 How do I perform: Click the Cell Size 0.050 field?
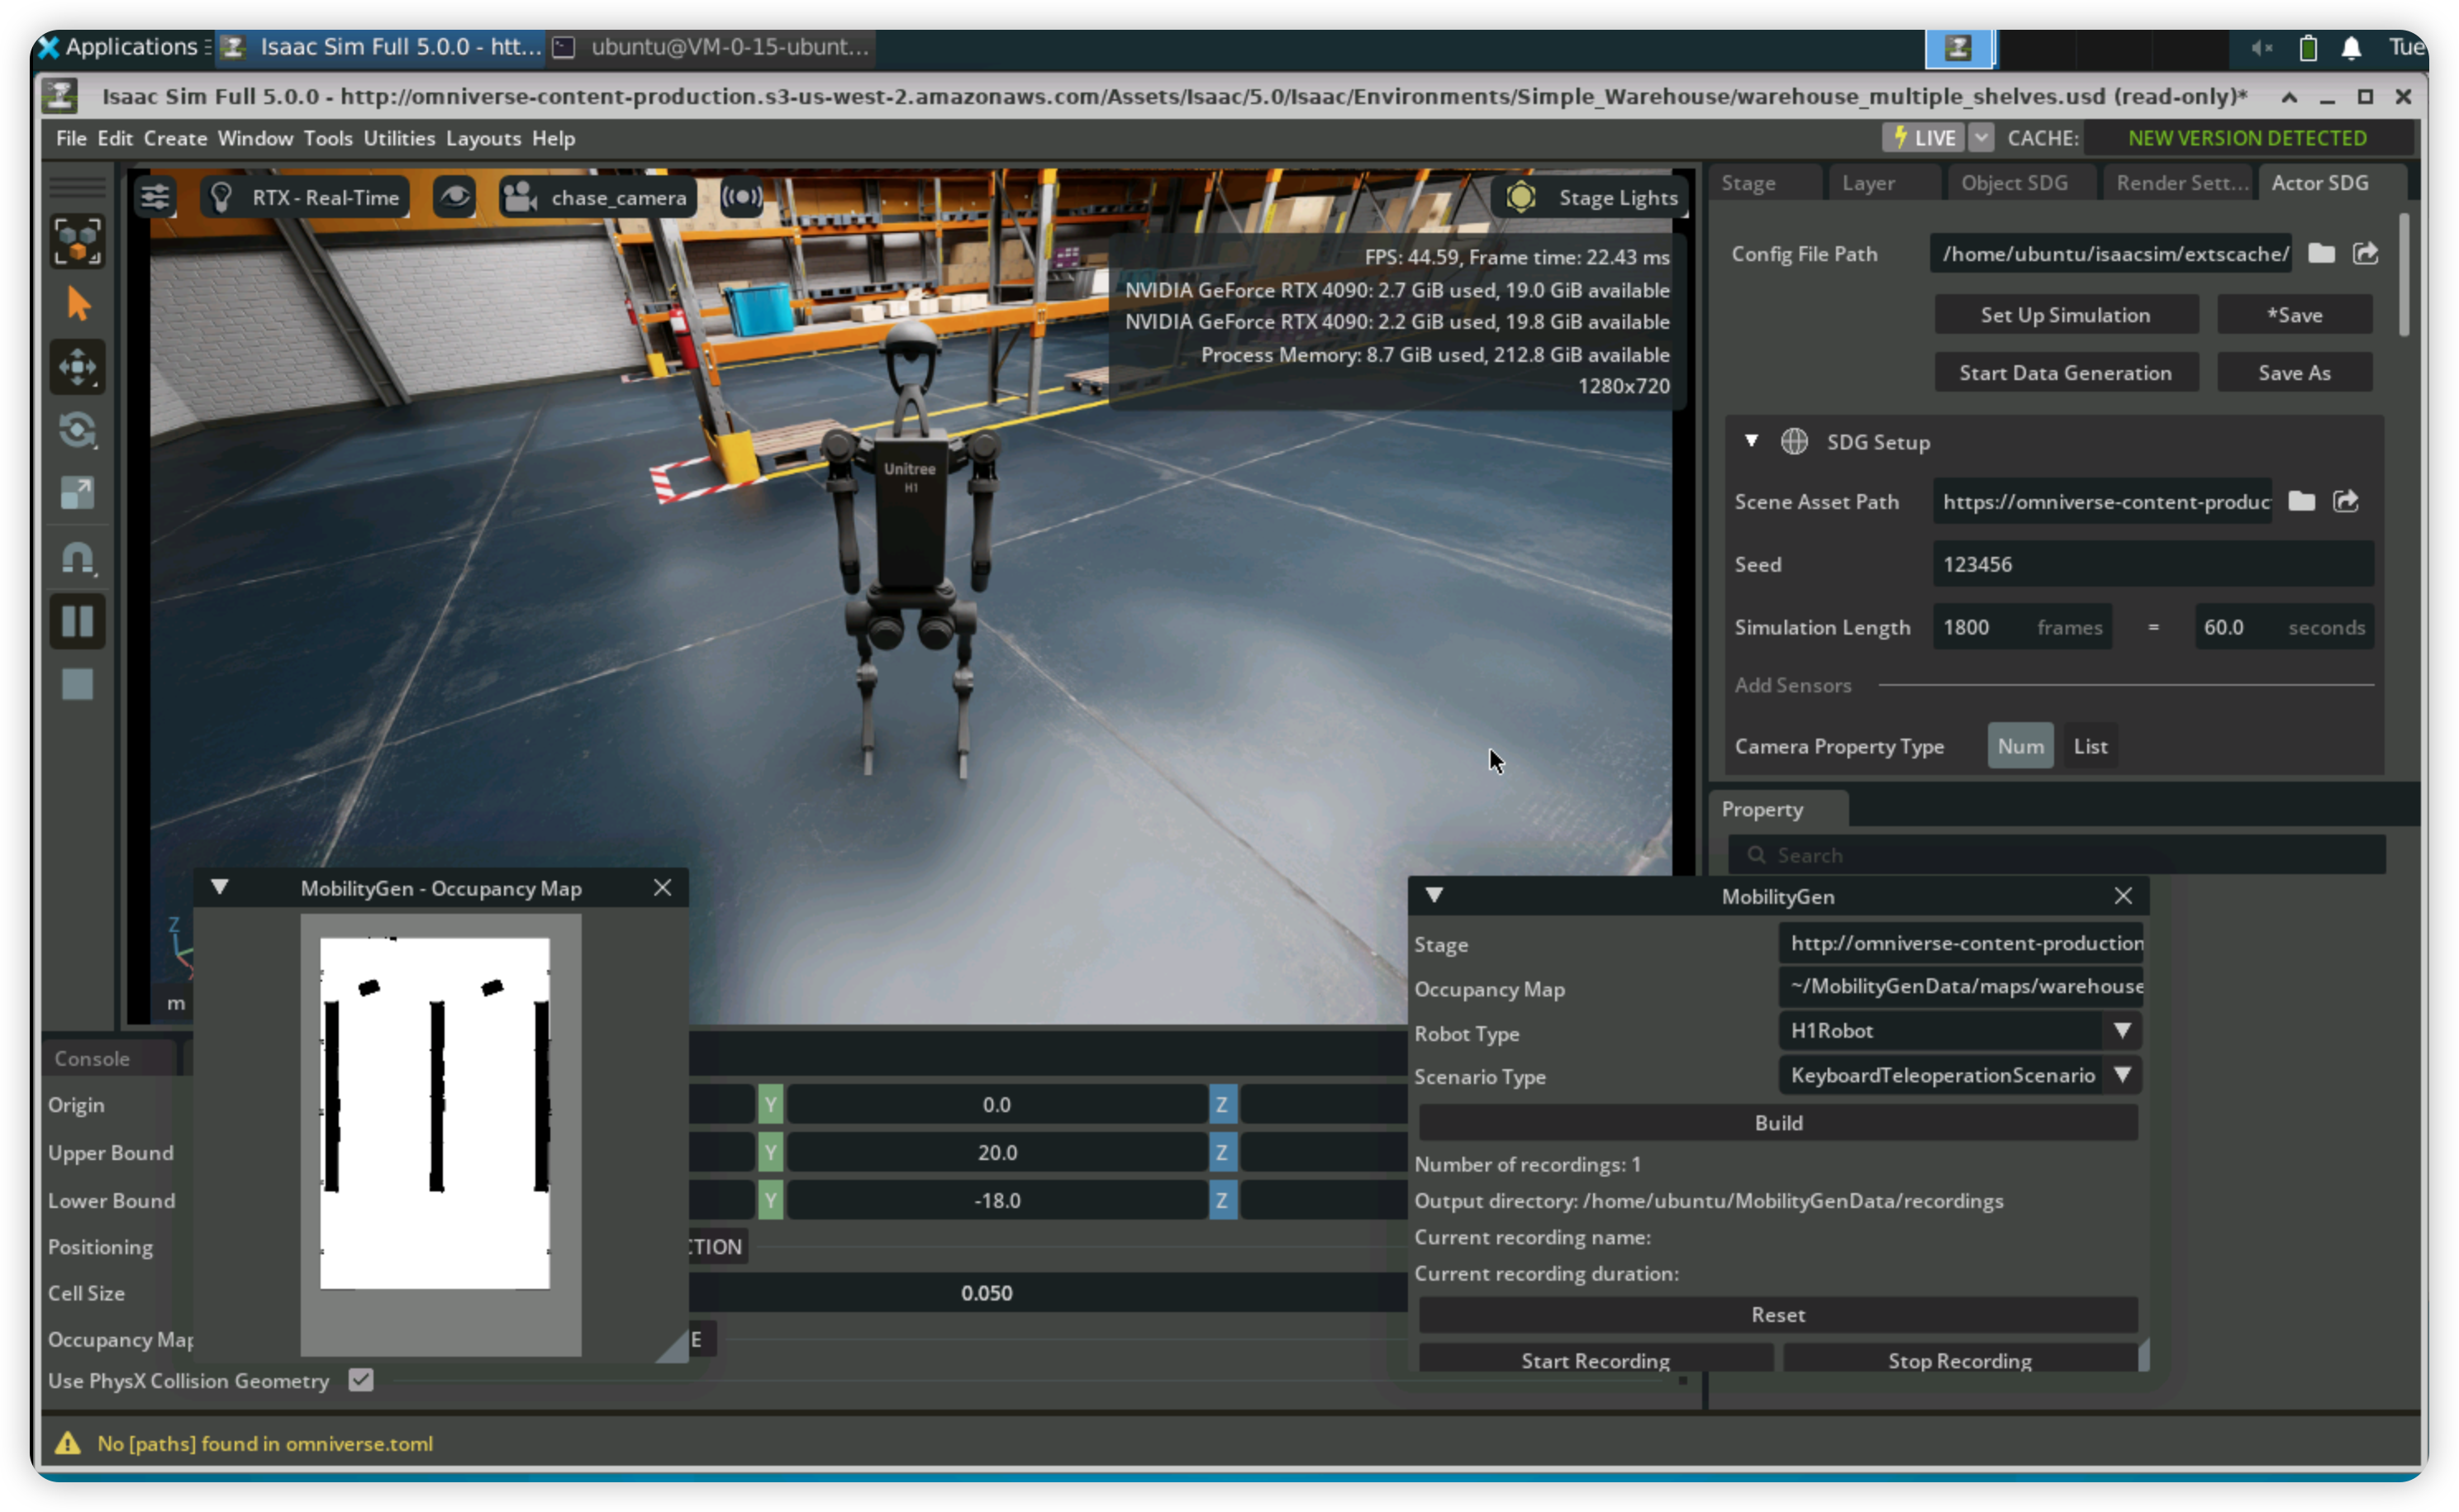tap(1047, 1293)
